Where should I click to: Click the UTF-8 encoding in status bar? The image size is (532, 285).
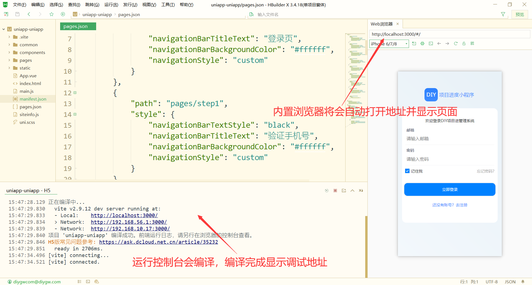pos(492,282)
